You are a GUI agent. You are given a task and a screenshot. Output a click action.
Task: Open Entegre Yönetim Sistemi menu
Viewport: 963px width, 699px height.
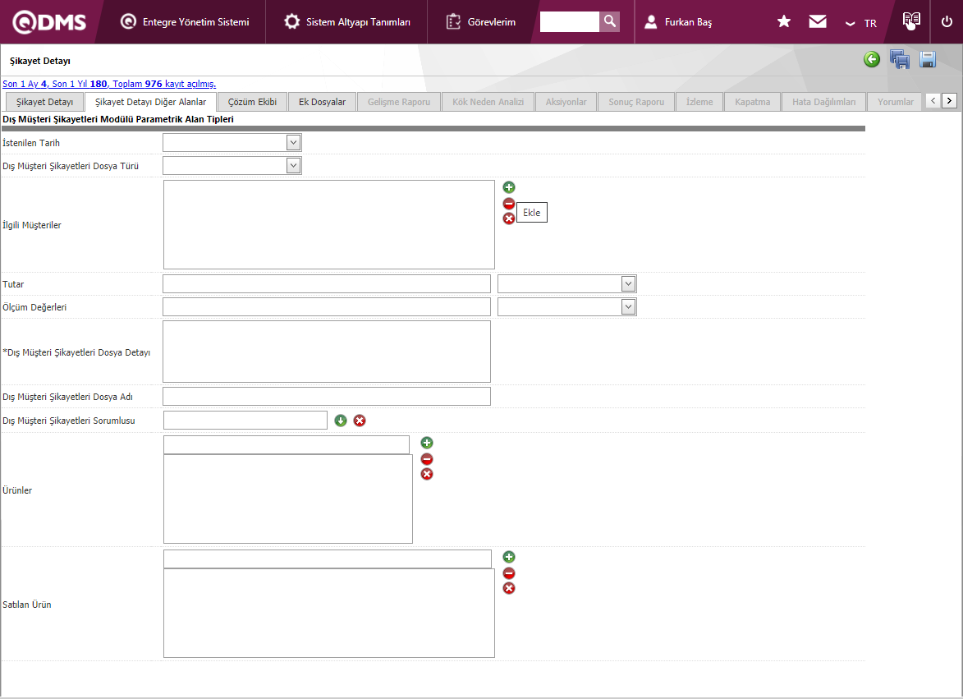coord(185,22)
